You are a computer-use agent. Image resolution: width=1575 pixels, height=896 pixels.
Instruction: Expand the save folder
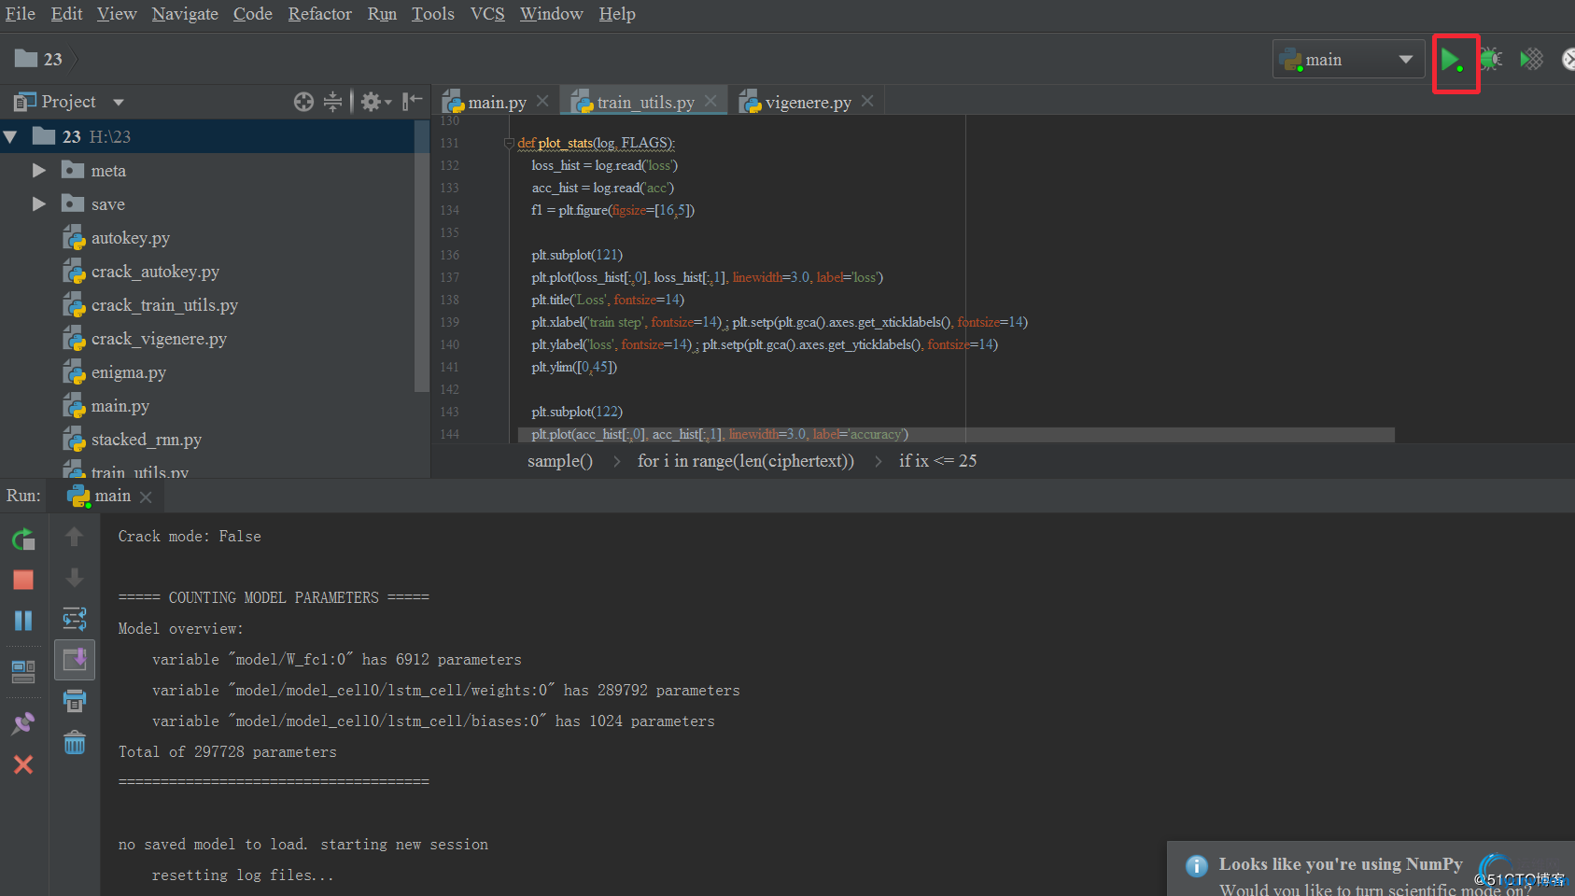pyautogui.click(x=39, y=204)
